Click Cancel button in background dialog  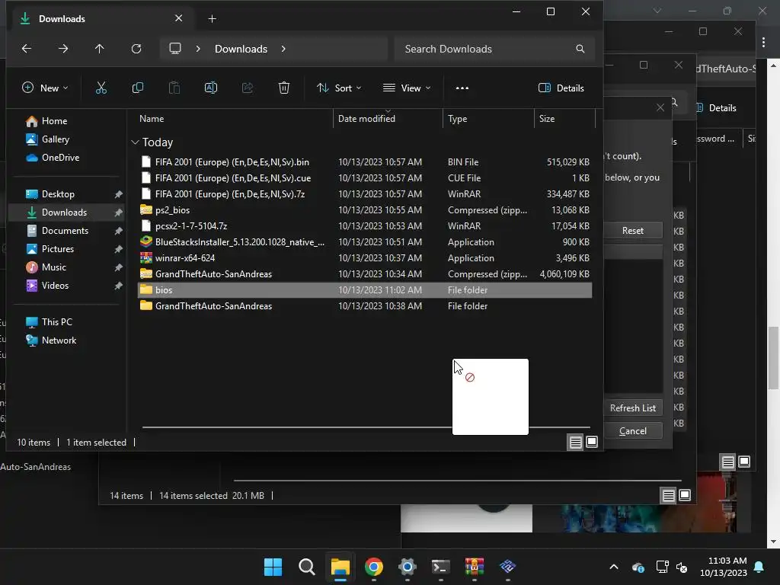point(633,431)
